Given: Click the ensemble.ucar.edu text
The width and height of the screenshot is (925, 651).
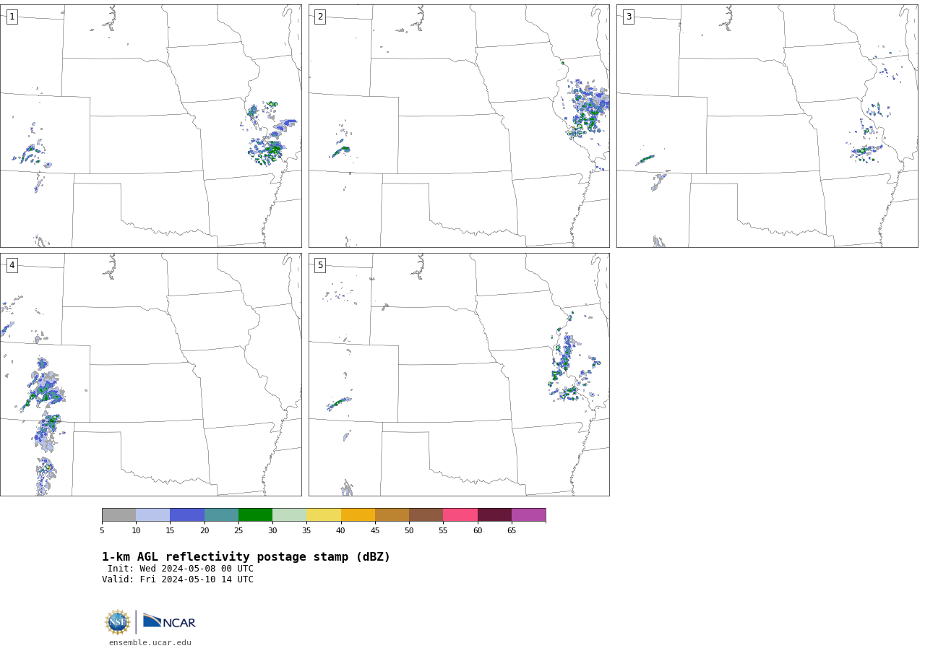Looking at the screenshot, I should click(x=150, y=642).
